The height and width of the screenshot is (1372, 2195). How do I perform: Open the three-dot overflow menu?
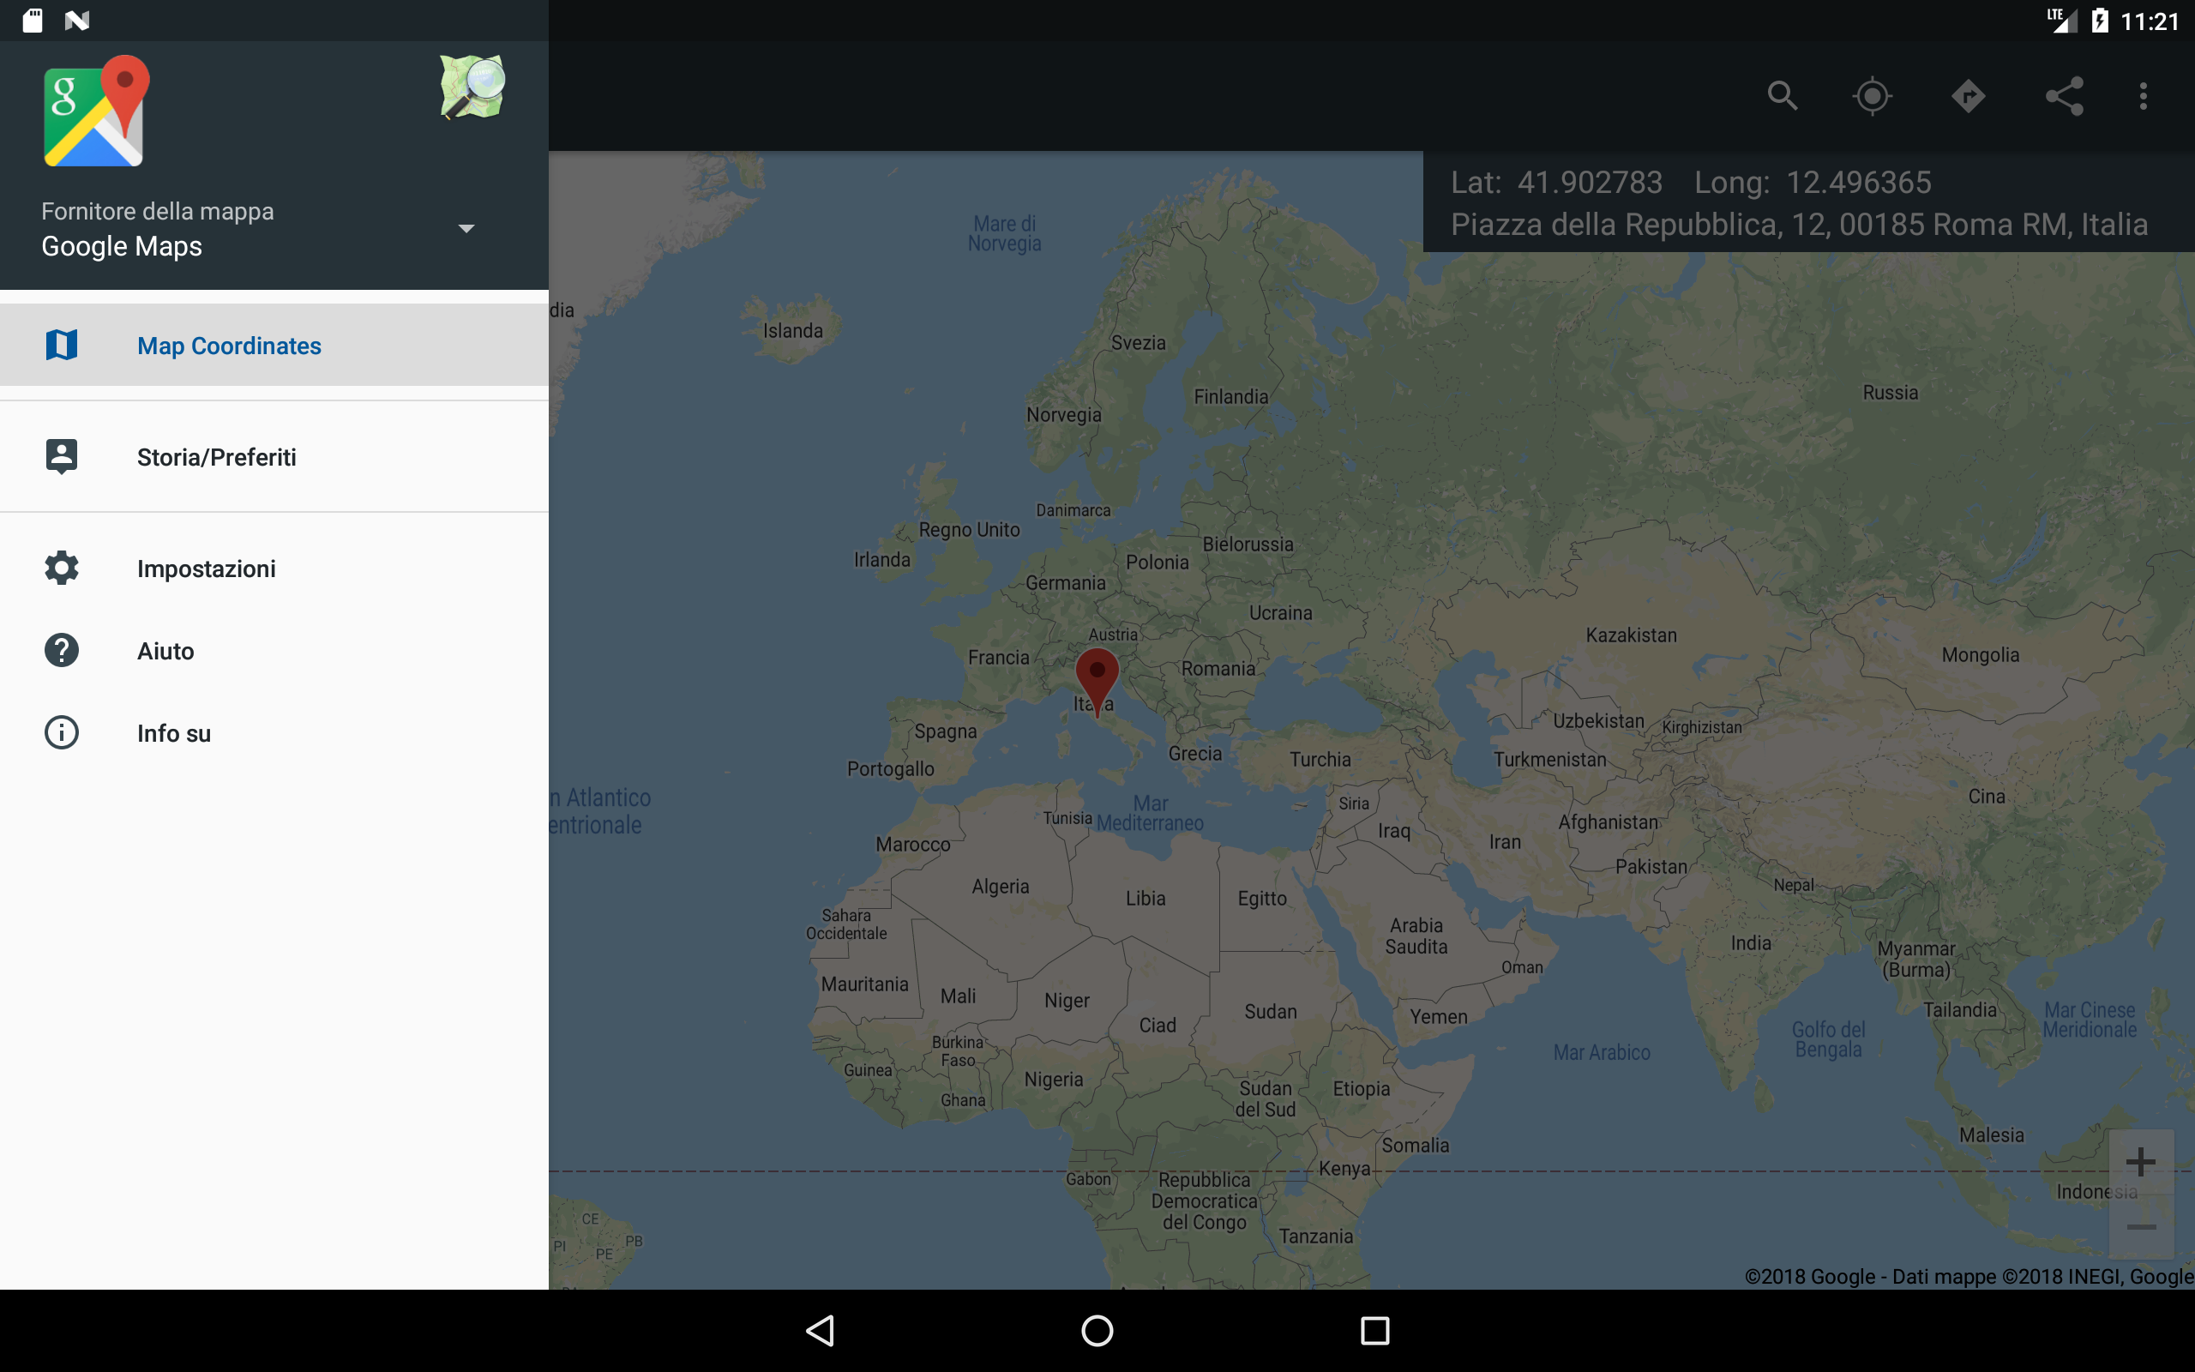tap(2144, 96)
